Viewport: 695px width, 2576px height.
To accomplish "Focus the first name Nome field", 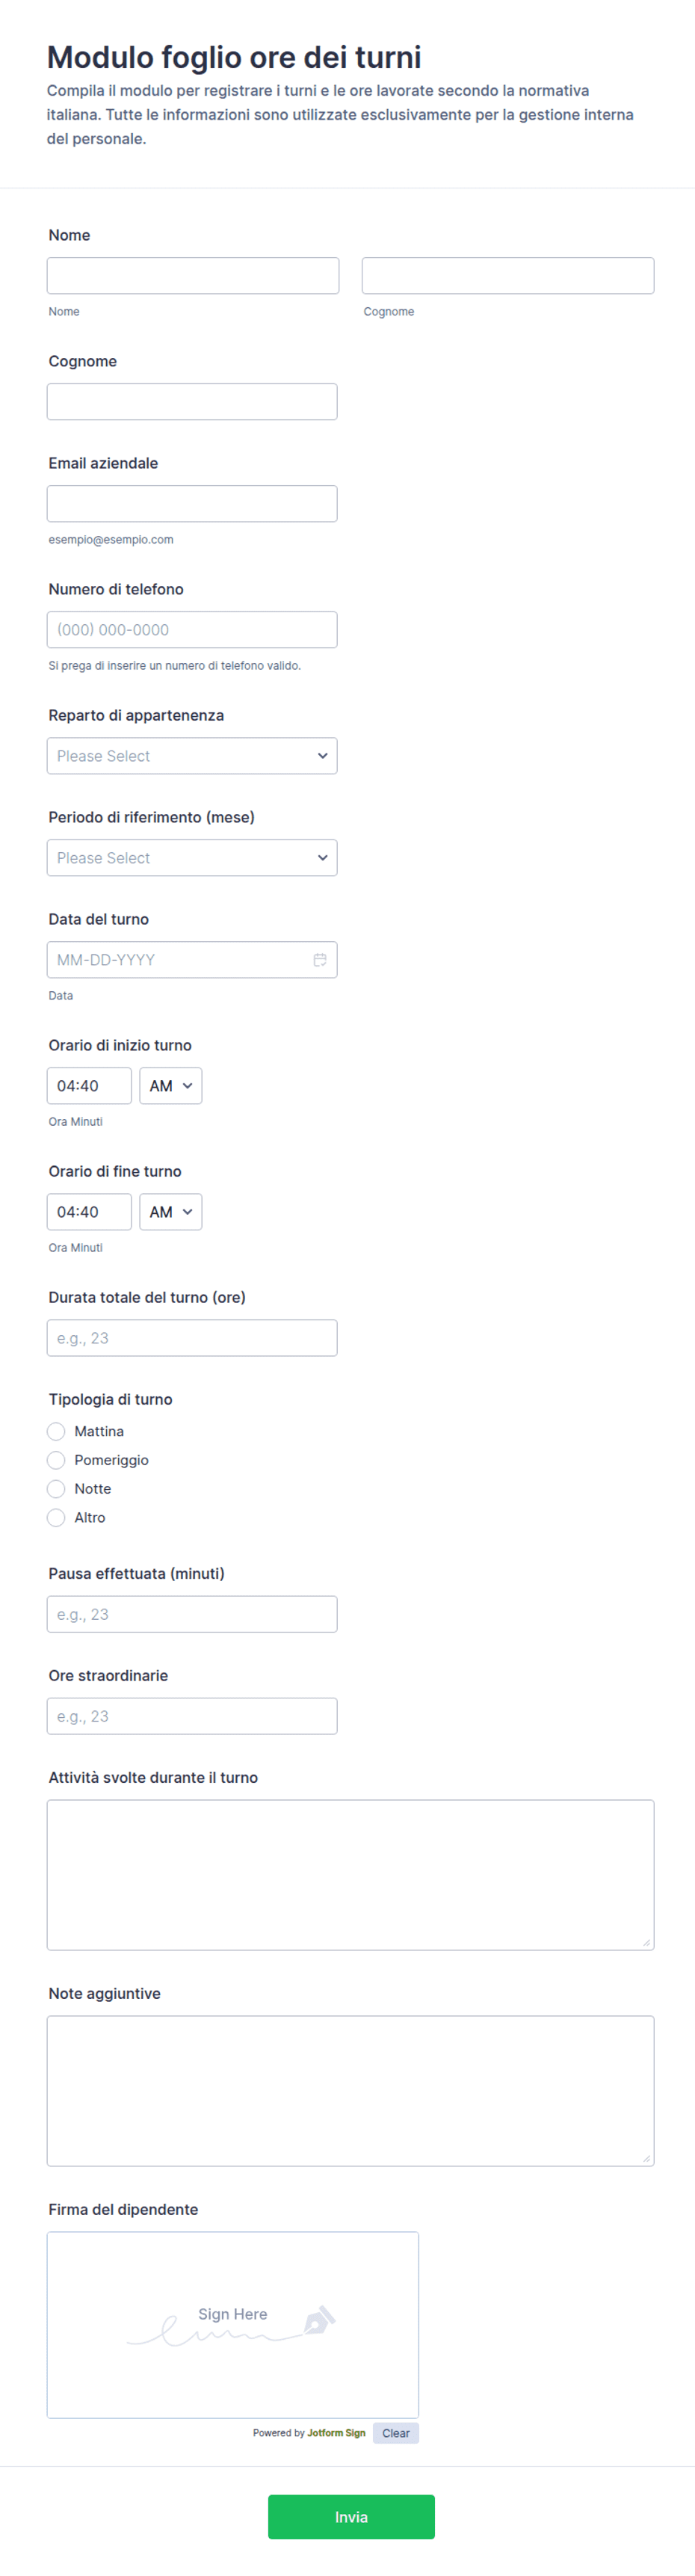I will pyautogui.click(x=193, y=276).
